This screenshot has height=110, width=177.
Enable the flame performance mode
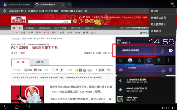click(x=140, y=60)
